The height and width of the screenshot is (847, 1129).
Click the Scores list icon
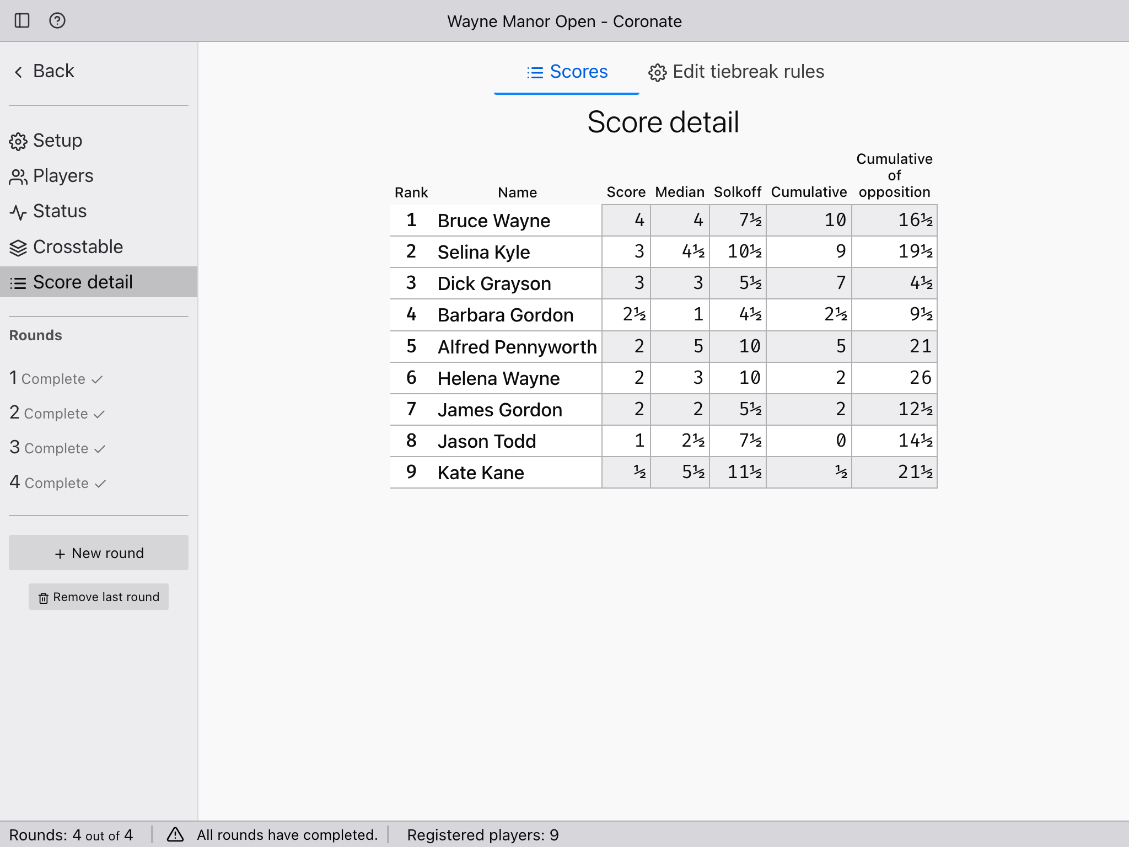click(x=534, y=72)
